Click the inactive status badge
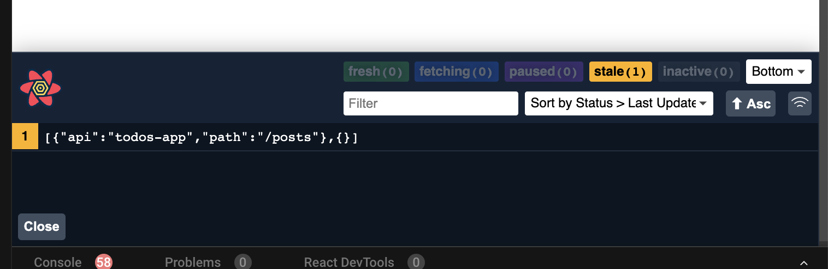This screenshot has width=828, height=269. coord(699,71)
